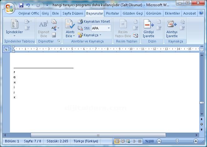Click Bölüm: 1 in status bar
Screen dimensions: 207x147
[x=12, y=141]
